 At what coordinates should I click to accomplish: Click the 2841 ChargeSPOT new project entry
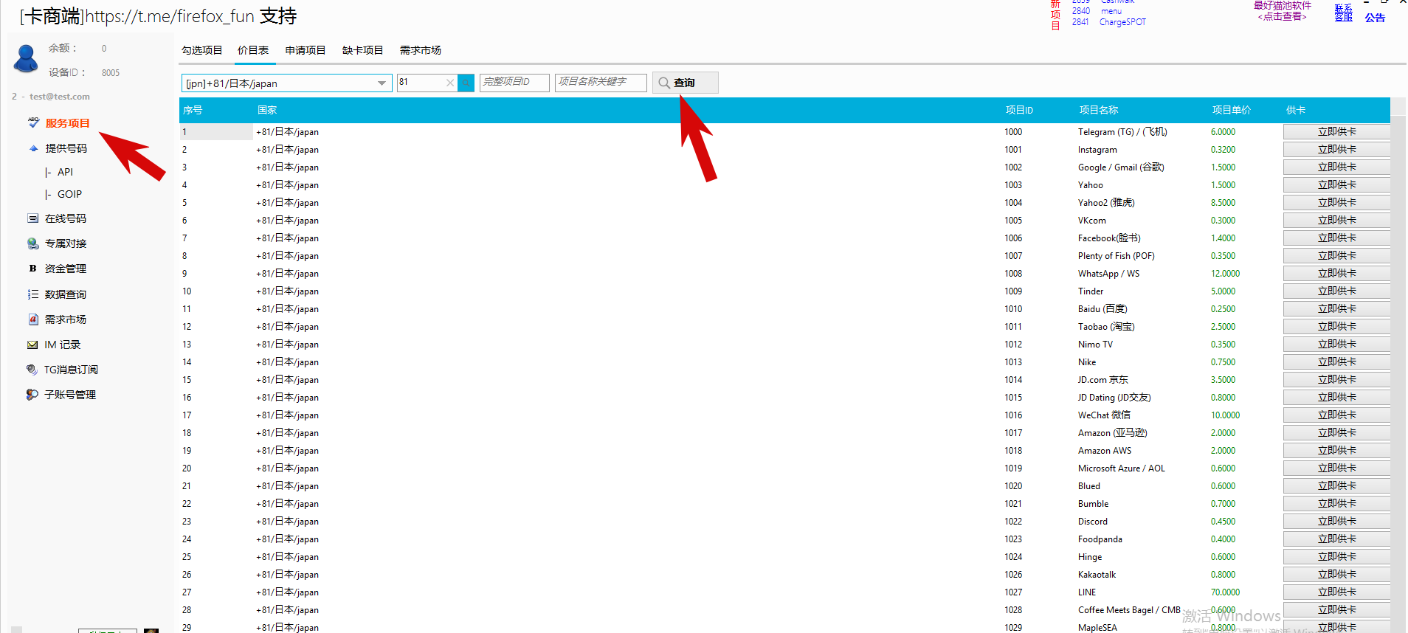click(x=1108, y=22)
